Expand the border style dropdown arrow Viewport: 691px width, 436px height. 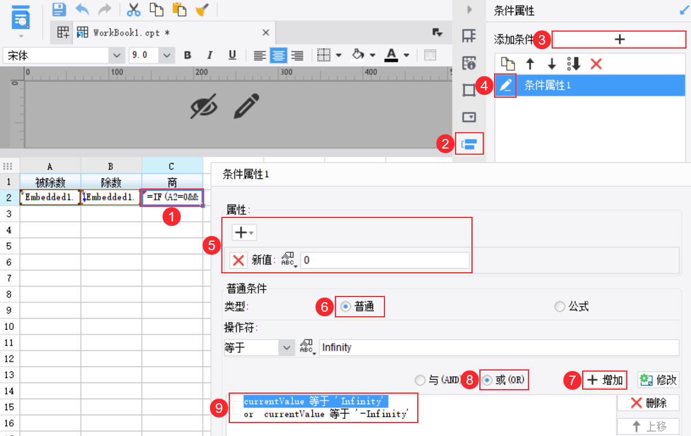pyautogui.click(x=339, y=55)
